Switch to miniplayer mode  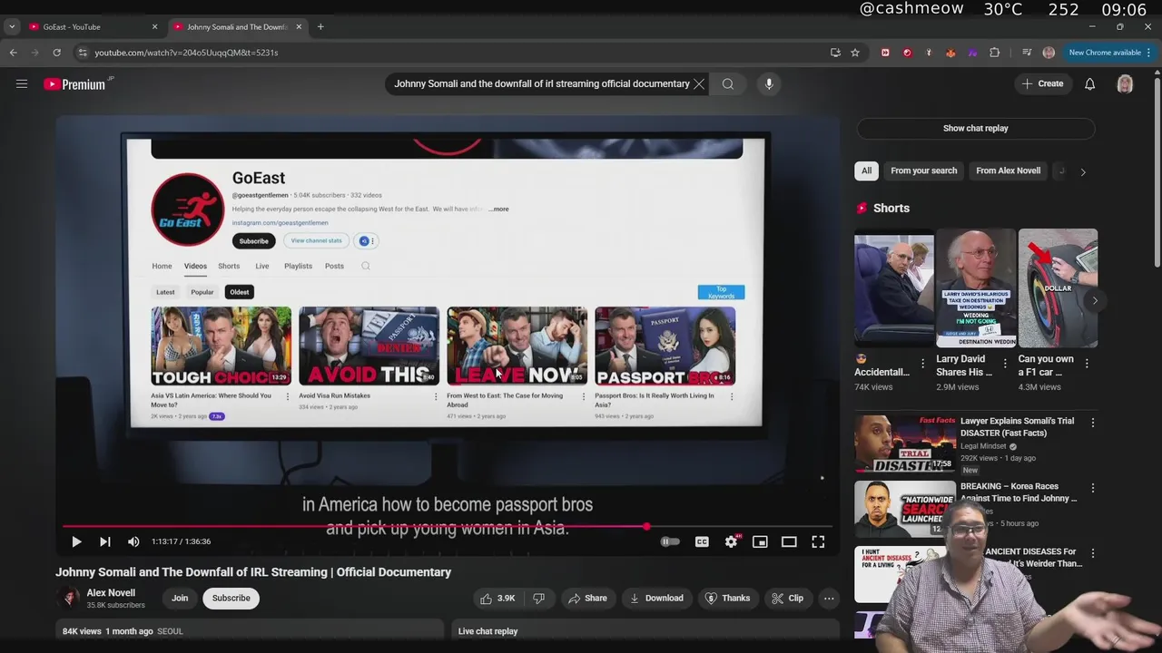pos(760,541)
